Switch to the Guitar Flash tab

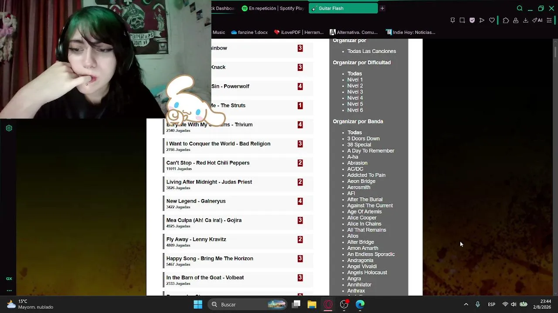343,8
